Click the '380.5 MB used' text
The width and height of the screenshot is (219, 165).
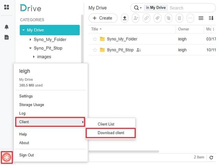(31, 85)
